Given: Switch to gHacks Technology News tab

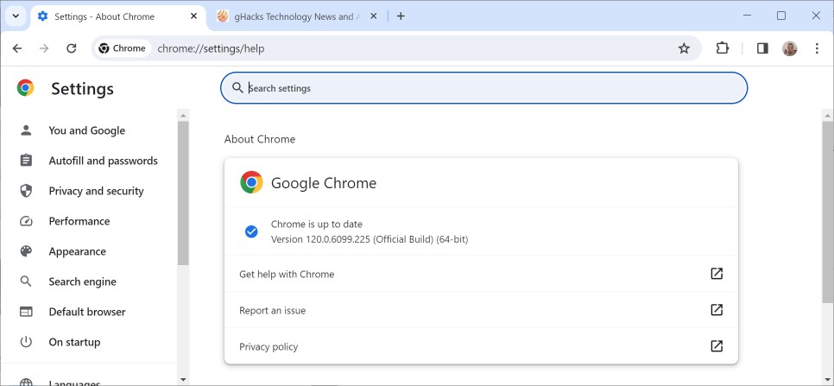Looking at the screenshot, I should pyautogui.click(x=297, y=16).
